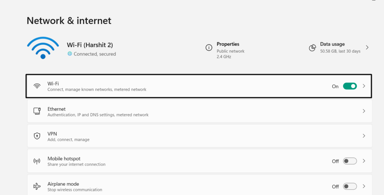384x195 pixels.
Task: Expand the VPN row chevron
Action: tap(364, 136)
